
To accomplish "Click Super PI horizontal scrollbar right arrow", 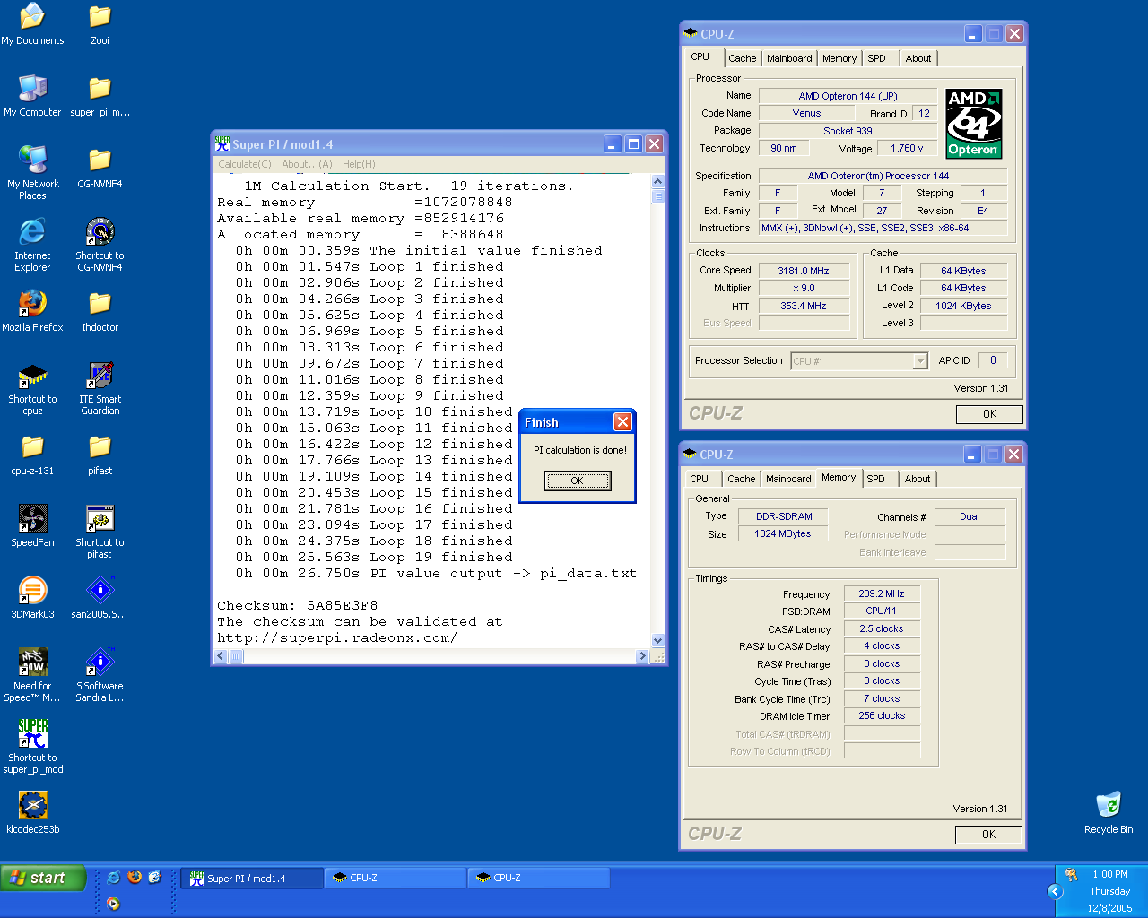I will tap(642, 656).
